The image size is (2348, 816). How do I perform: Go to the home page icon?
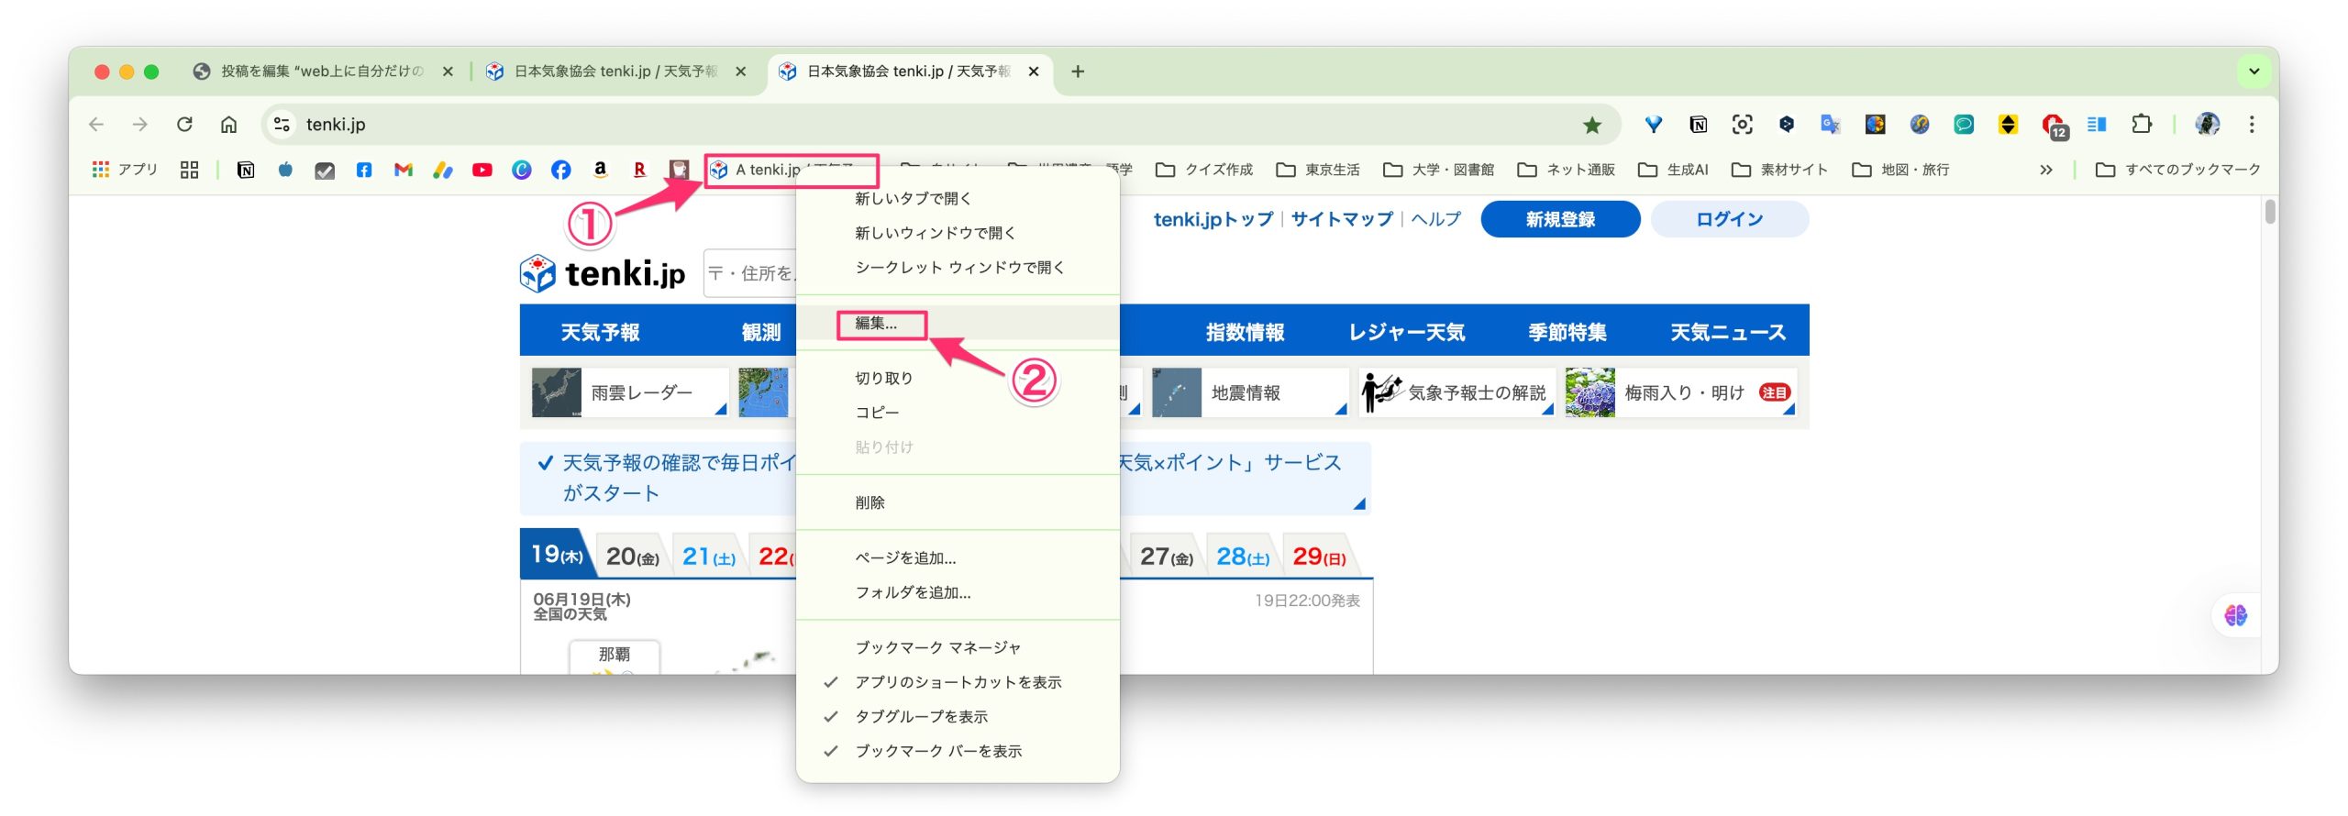click(228, 124)
